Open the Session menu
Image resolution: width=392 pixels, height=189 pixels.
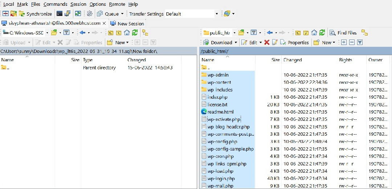(x=78, y=4)
